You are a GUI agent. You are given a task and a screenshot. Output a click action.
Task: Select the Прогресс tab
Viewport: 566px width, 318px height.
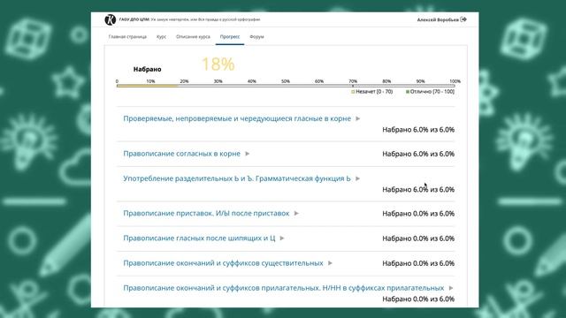pyautogui.click(x=230, y=37)
